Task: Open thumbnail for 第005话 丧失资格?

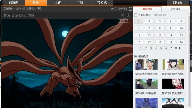Action: click(x=173, y=84)
